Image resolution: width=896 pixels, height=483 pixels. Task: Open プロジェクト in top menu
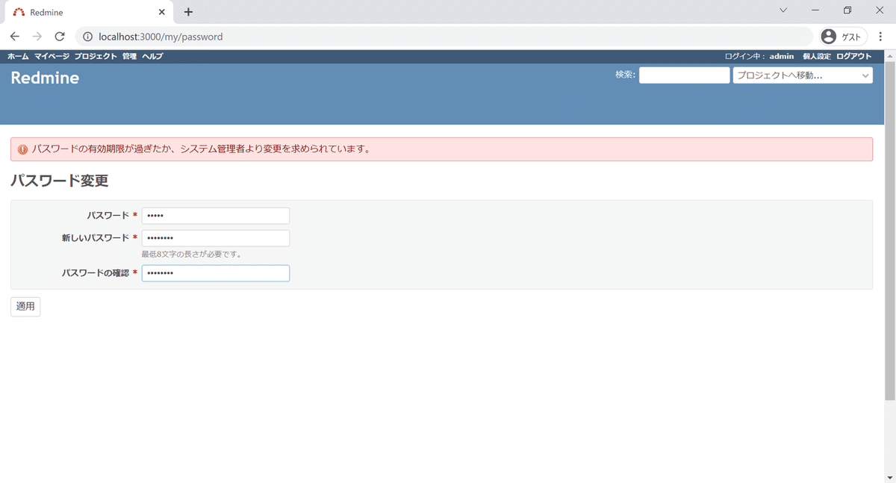[96, 57]
